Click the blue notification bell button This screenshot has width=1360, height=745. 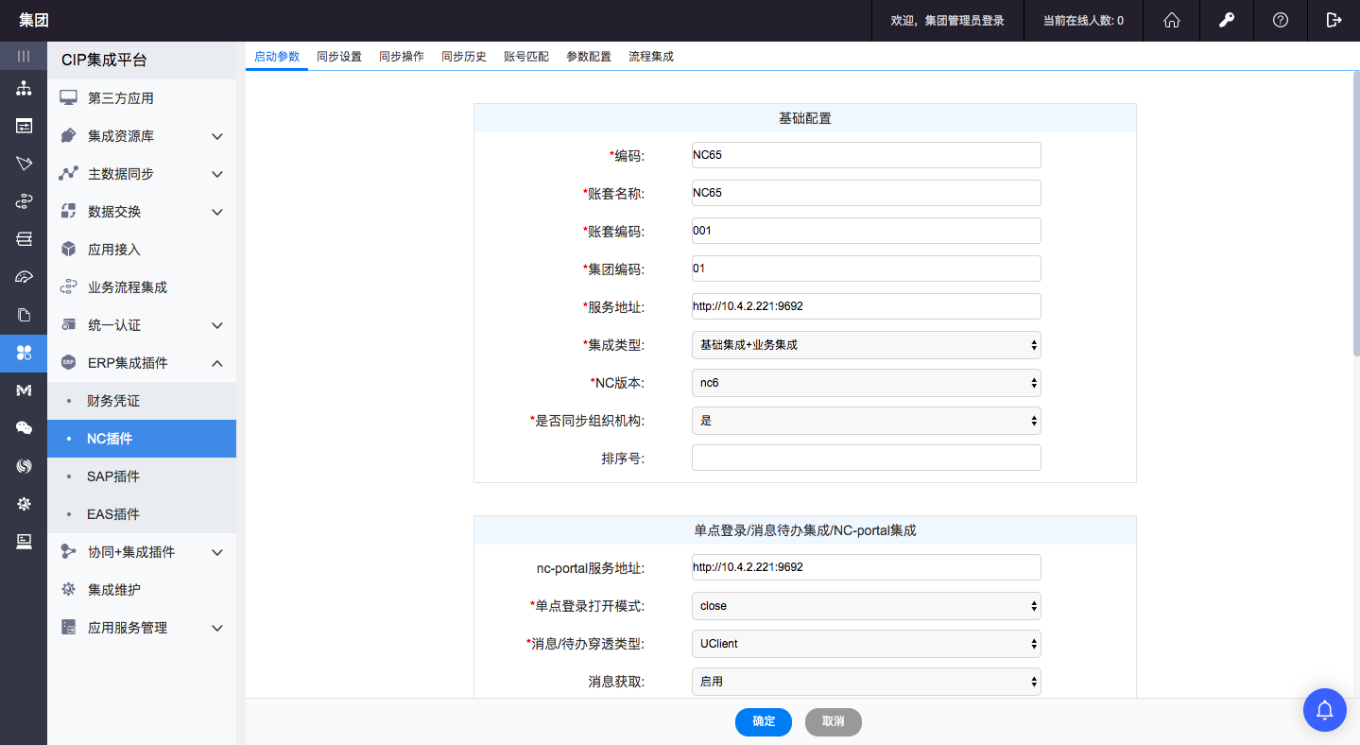(1325, 709)
